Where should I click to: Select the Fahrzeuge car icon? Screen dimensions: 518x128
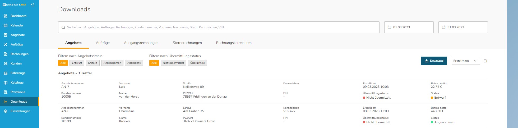(6, 73)
